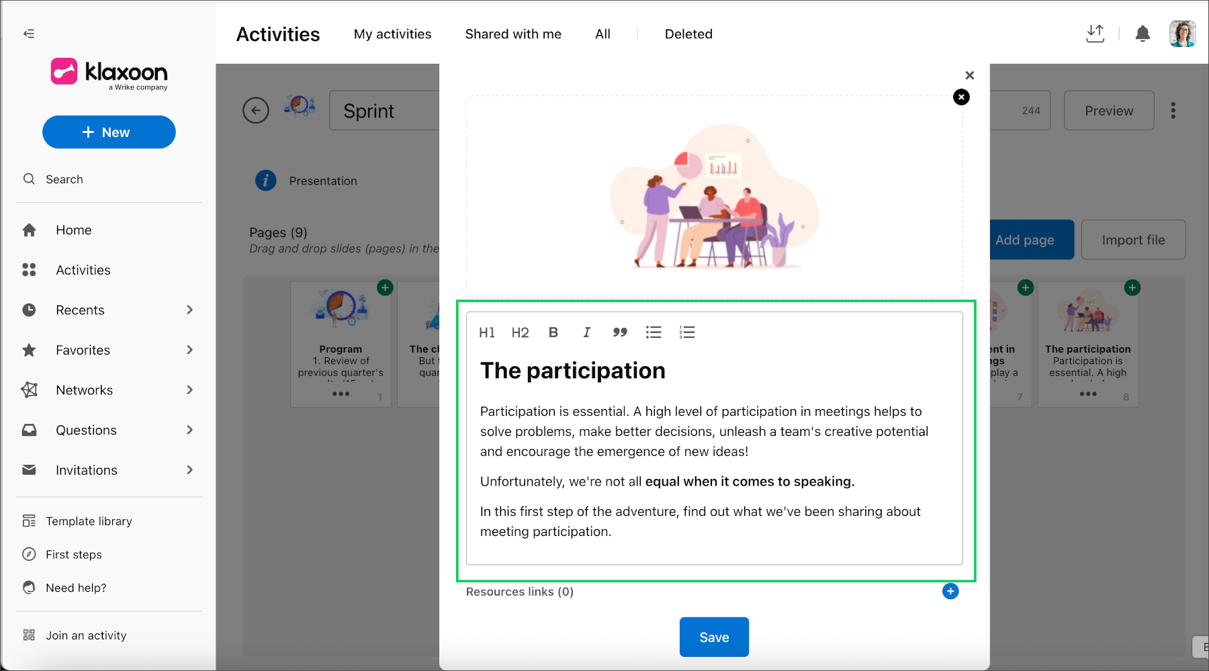The image size is (1209, 671).
Task: Open notifications bell
Action: point(1143,34)
